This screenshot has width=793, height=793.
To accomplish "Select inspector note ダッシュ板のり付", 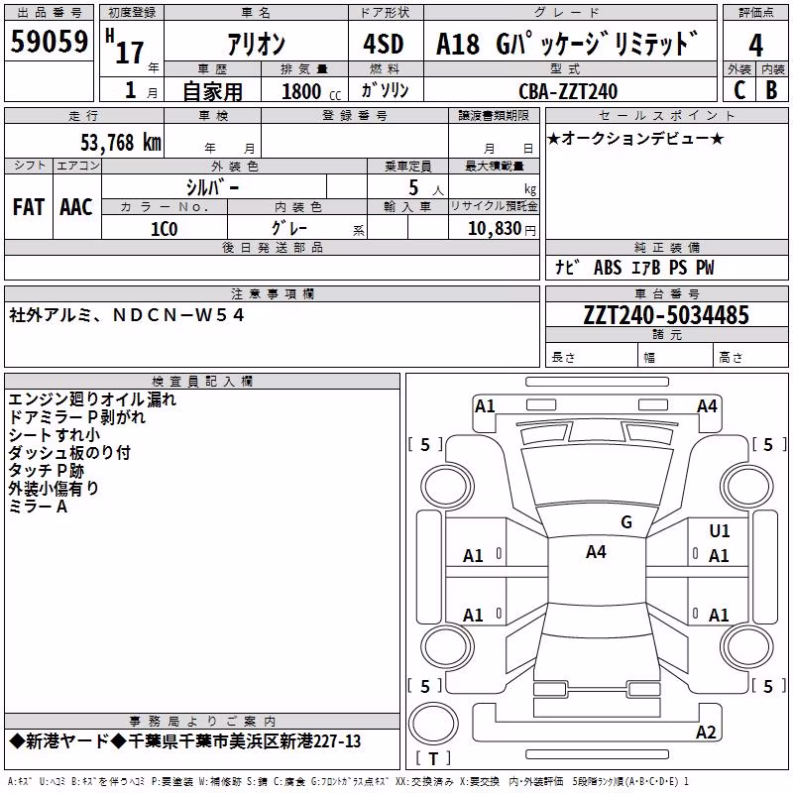I will point(69,453).
